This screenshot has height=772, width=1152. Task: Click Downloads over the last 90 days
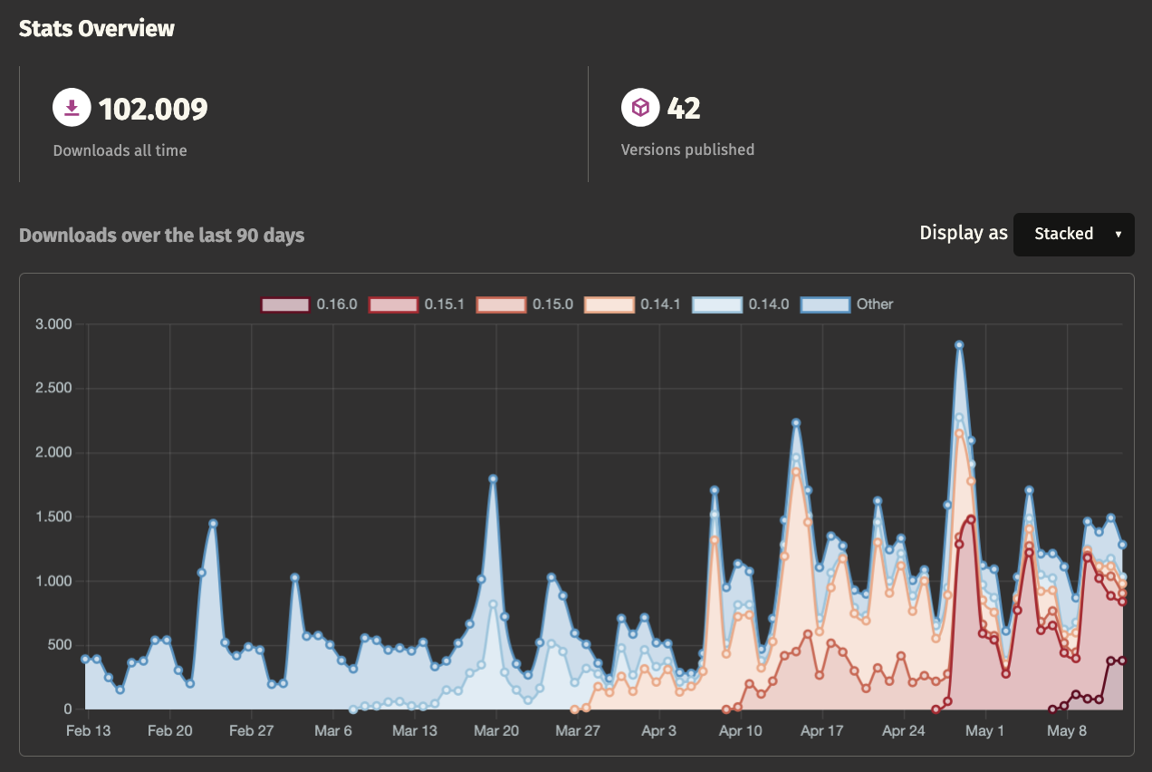tap(162, 236)
